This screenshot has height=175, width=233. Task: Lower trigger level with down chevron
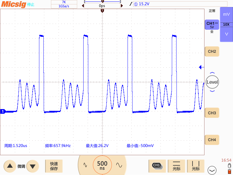pyautogui.click(x=212, y=91)
